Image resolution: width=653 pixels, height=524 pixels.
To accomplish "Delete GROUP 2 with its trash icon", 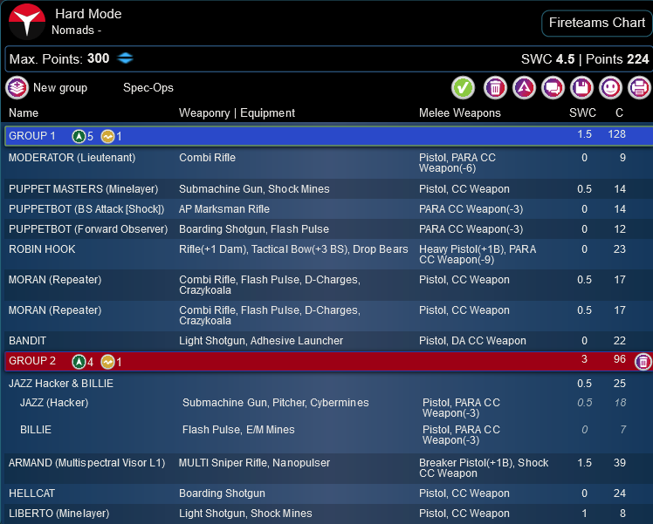I will tap(643, 362).
